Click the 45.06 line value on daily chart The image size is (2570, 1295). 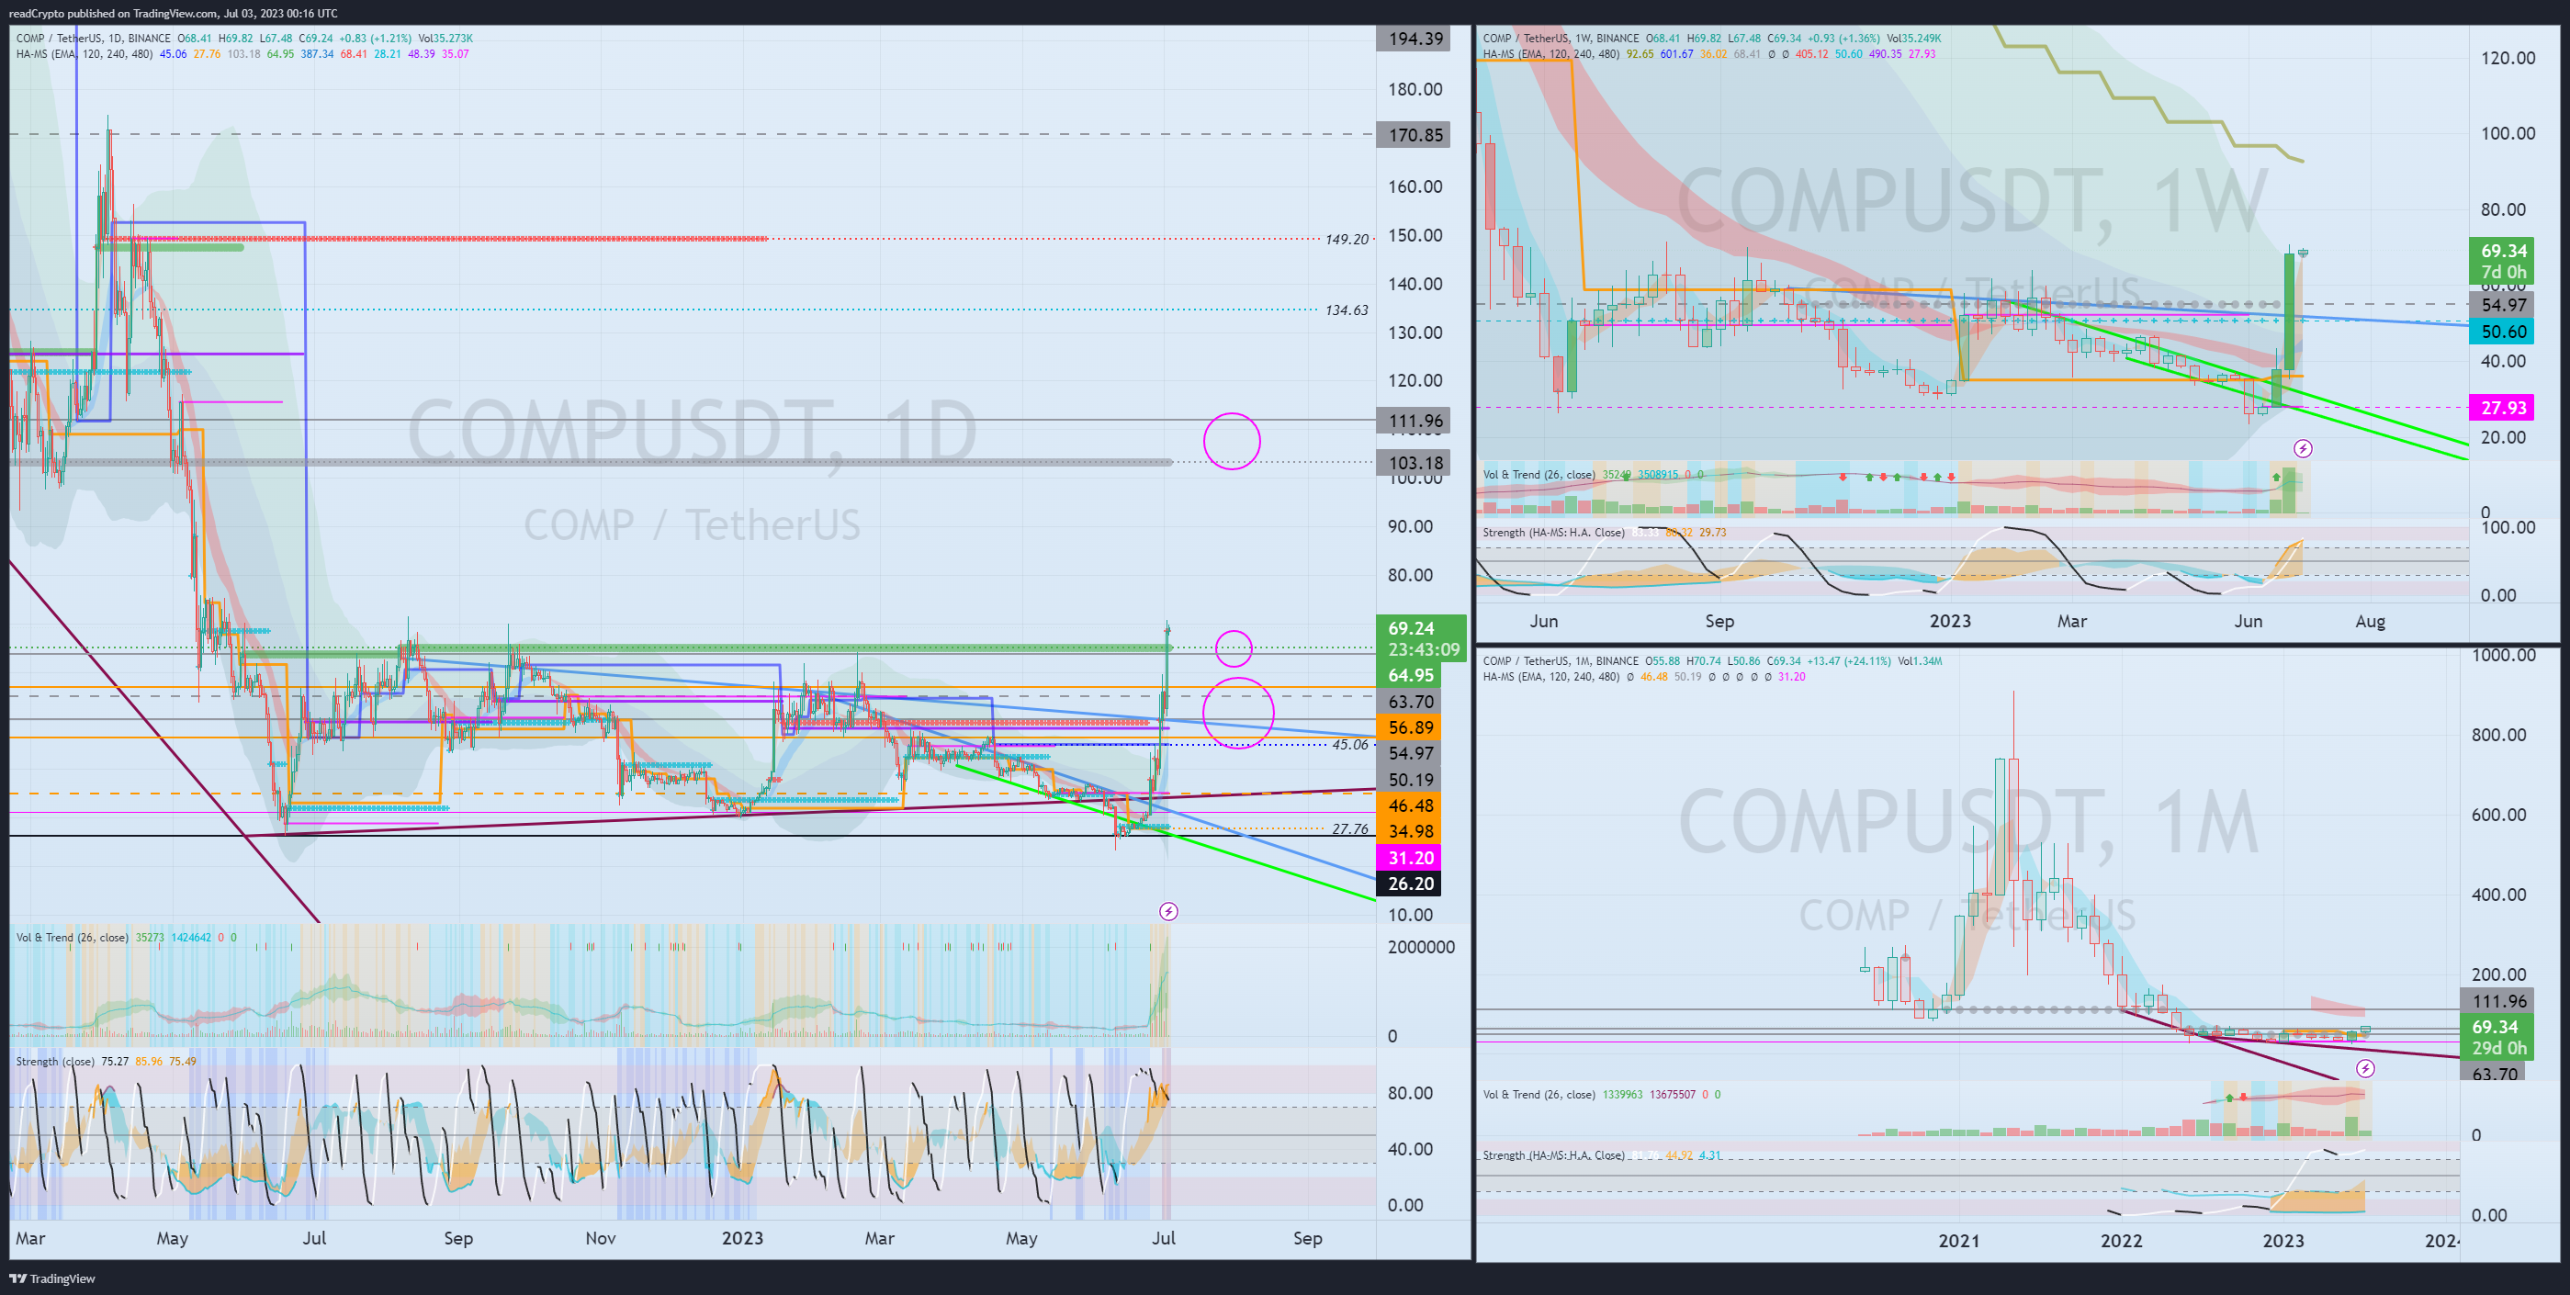click(x=1350, y=743)
